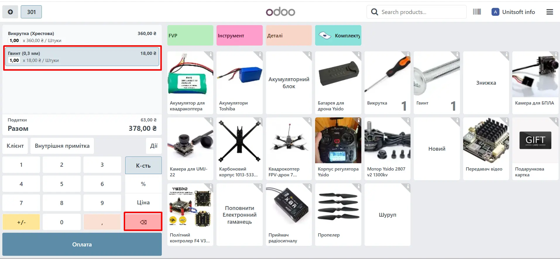This screenshot has width=560, height=259.
Task: Click info icon on Гвинт product card
Action: [x=457, y=54]
